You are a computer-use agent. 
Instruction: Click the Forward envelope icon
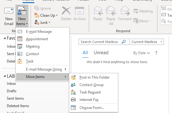[x=125, y=11]
